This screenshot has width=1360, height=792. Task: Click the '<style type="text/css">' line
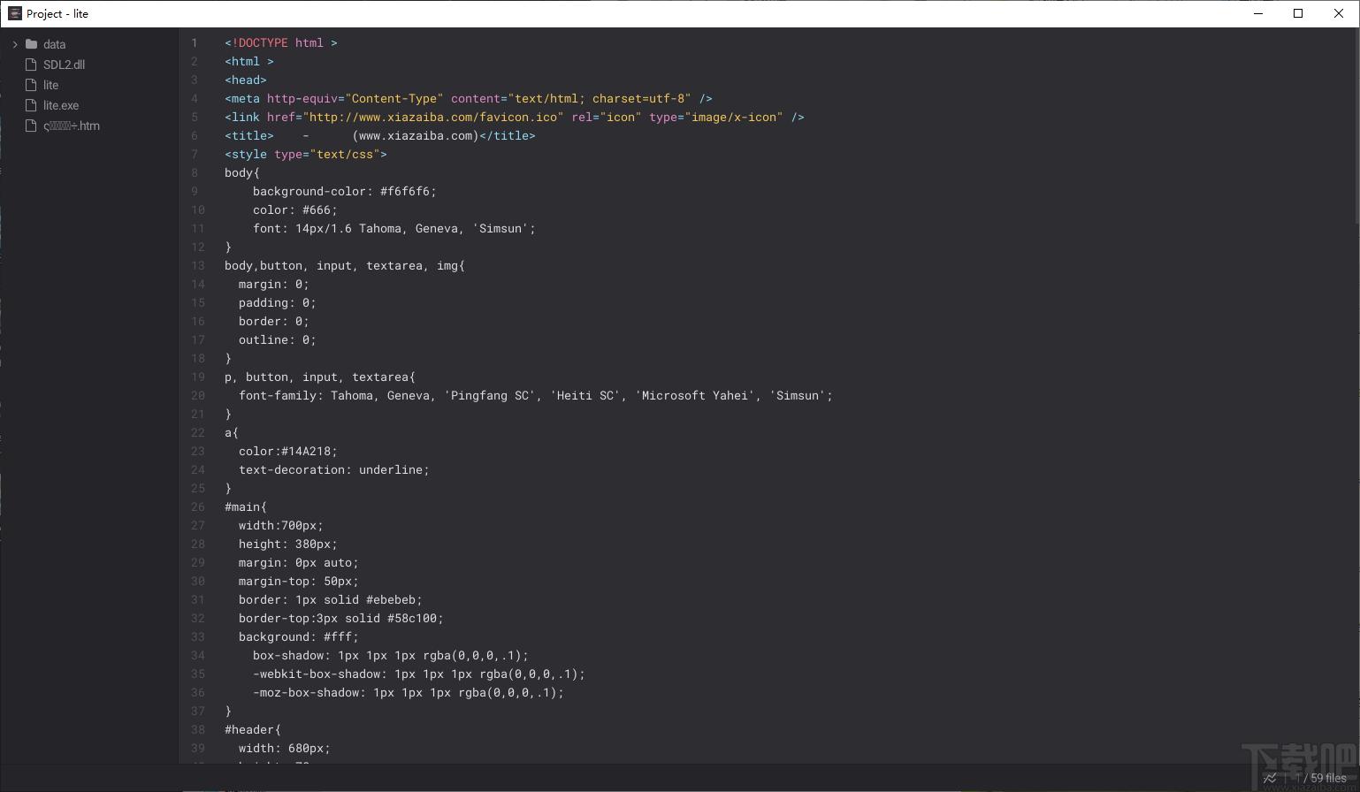(306, 154)
